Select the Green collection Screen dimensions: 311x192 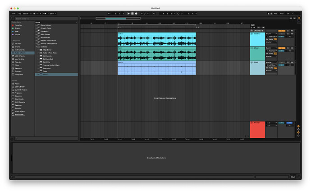pos(17,28)
